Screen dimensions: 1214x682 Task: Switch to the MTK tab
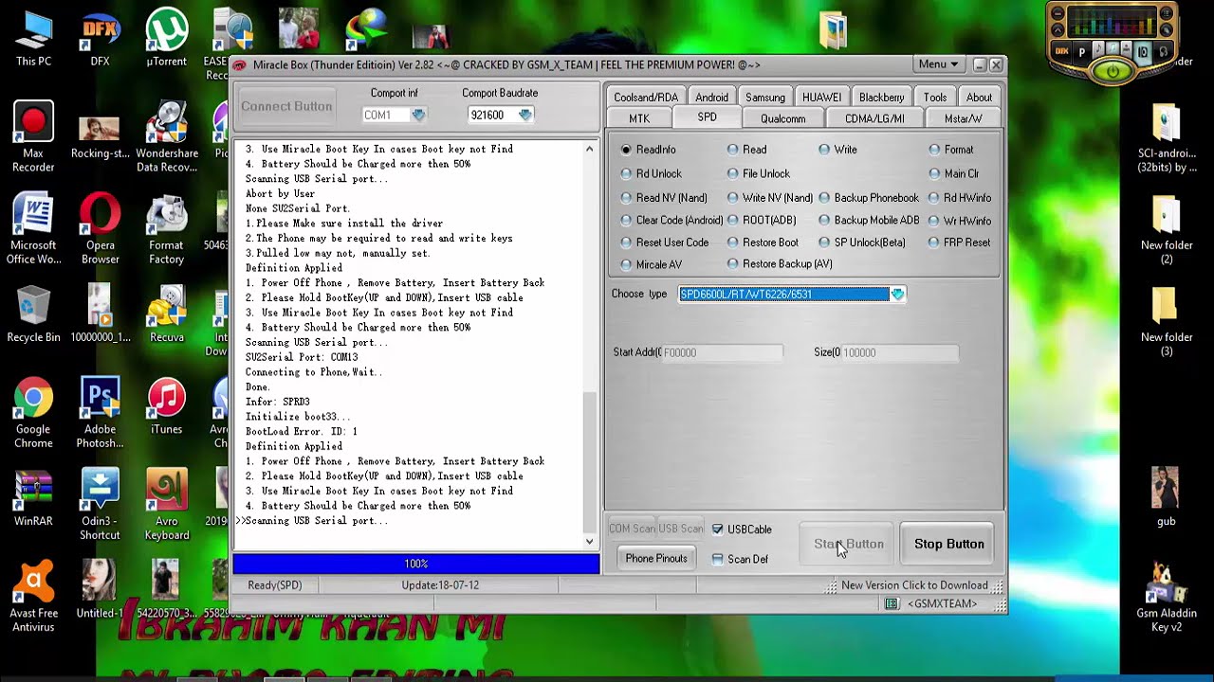(x=639, y=118)
